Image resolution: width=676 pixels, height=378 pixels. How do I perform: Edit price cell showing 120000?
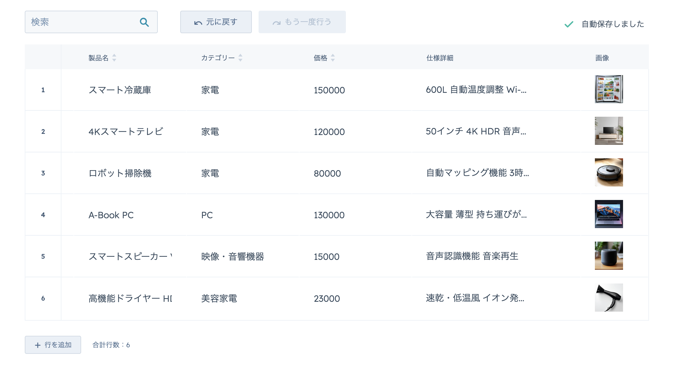[x=329, y=132]
